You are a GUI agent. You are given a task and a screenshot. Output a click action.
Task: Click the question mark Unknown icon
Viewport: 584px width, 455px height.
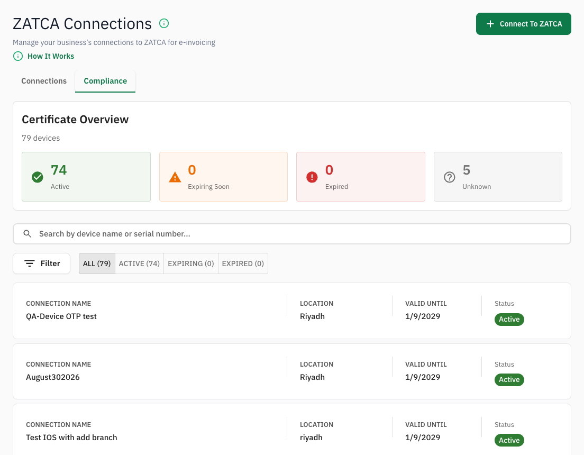449,177
